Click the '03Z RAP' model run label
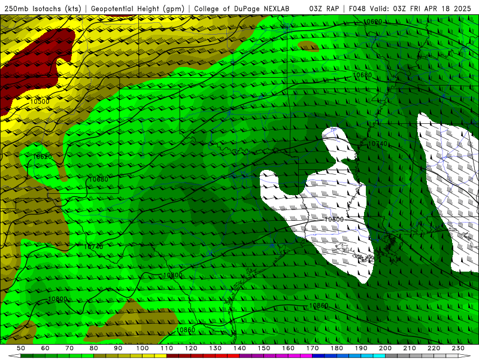The width and height of the screenshot is (479, 359). pyautogui.click(x=324, y=9)
